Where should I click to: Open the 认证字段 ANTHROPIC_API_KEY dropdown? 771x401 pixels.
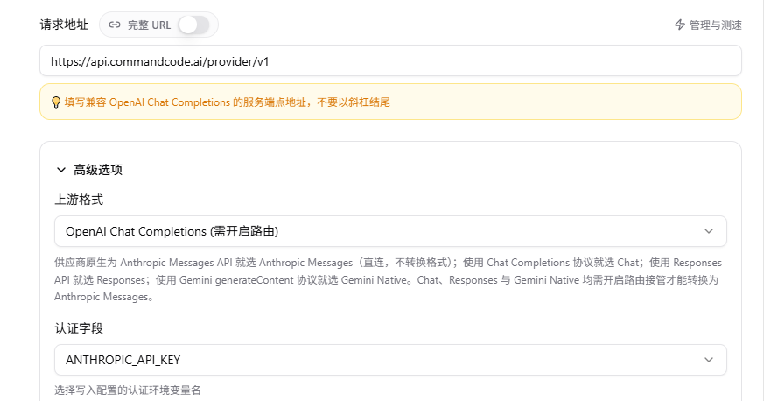(x=390, y=360)
